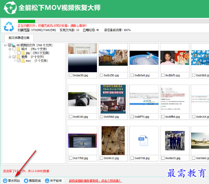The width and height of the screenshot is (209, 184).
Task: Click the 照片 folder icon
Action: [18, 49]
